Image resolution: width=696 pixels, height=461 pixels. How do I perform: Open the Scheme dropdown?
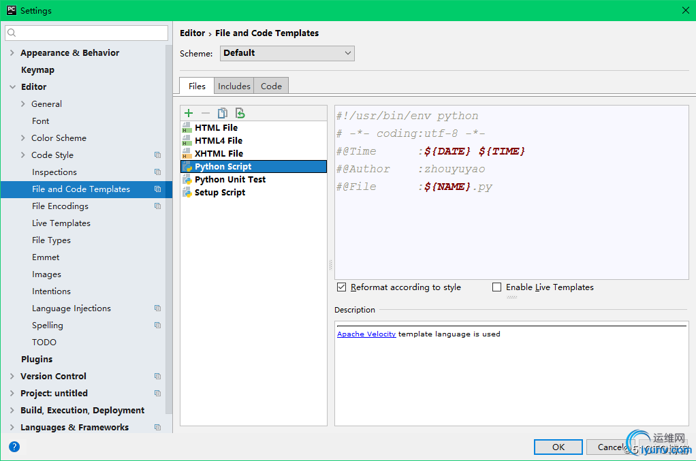[x=287, y=53]
